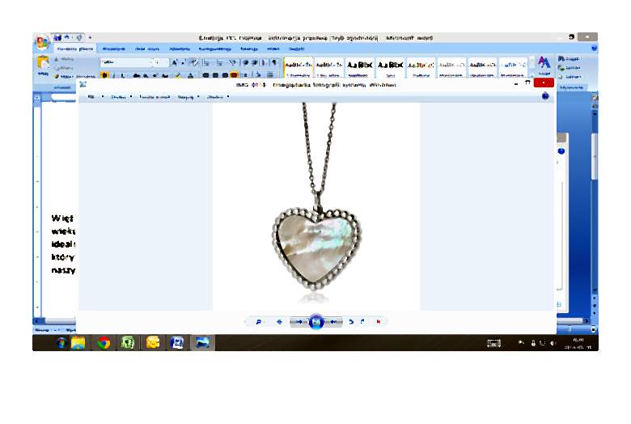Open the Plik menu in Photo Viewer

[92, 96]
